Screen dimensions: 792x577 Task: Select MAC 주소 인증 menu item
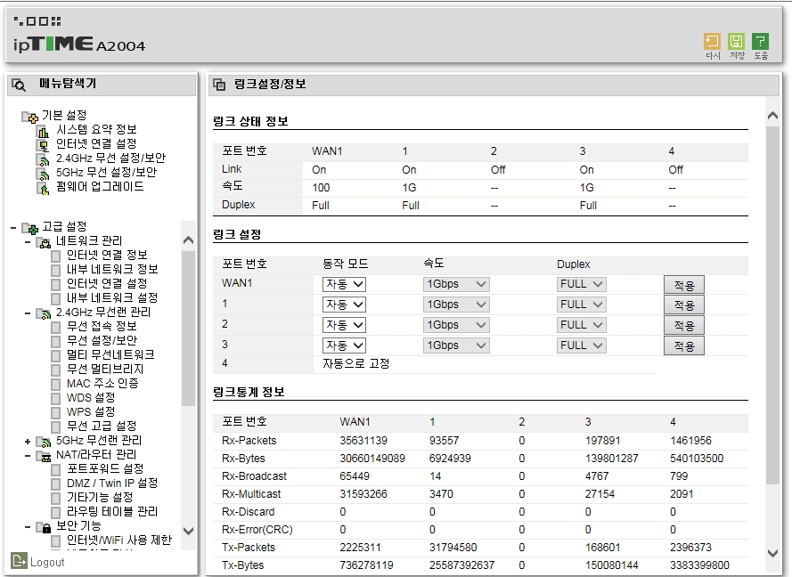[102, 384]
